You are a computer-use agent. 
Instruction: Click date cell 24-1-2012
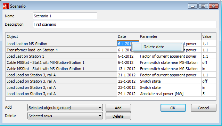point(128,94)
